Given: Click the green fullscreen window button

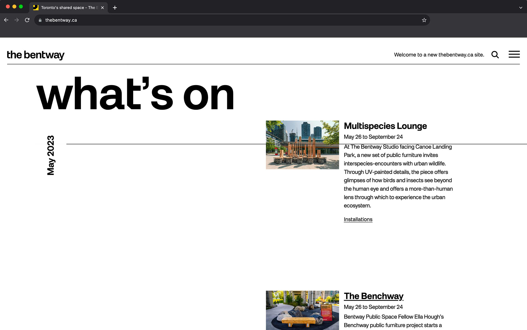Looking at the screenshot, I should click(x=21, y=7).
